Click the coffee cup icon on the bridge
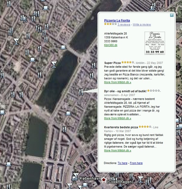Image resolution: width=182 pixels, height=189 pixels. [63, 47]
